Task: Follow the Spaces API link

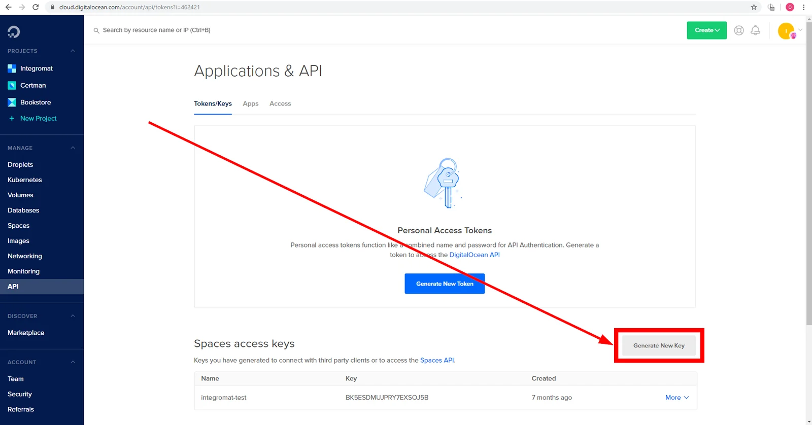Action: [x=437, y=360]
